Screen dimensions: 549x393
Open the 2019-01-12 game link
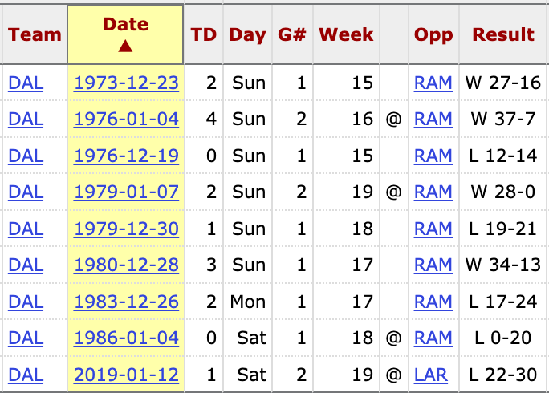pyautogui.click(x=126, y=375)
